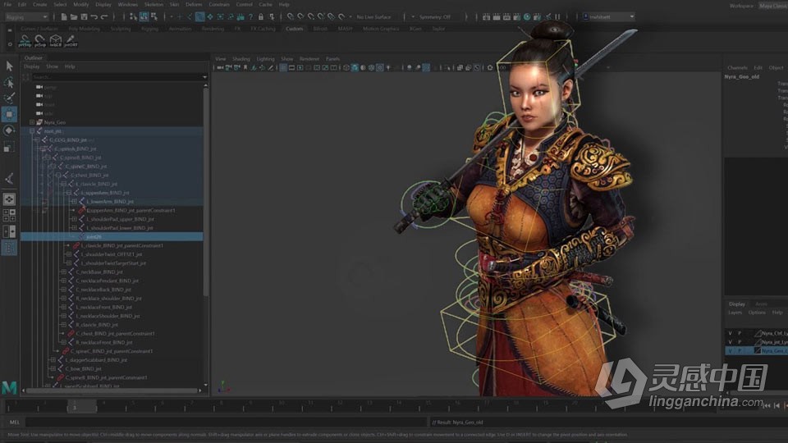Expand L_lowerArm_BIND_jnt in Outliner
This screenshot has width=788, height=443.
(75, 202)
